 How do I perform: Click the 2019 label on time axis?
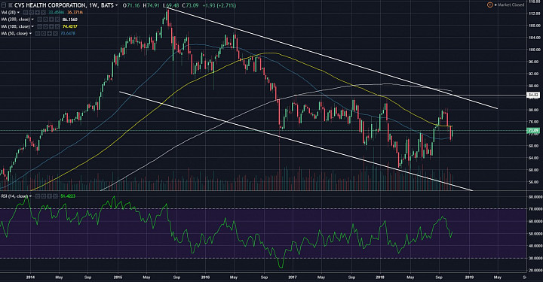point(469,277)
